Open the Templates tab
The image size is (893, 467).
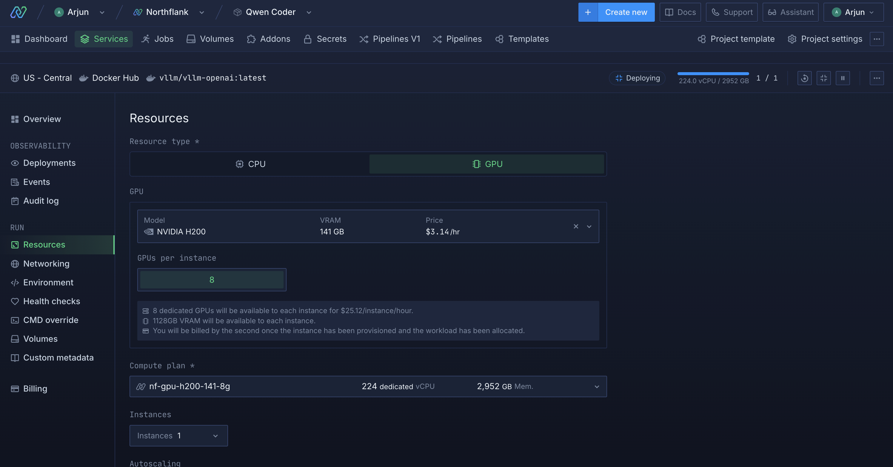click(x=522, y=39)
